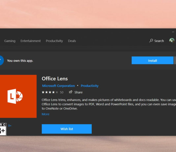Click the star rating
The width and height of the screenshot is (176, 152).
point(50,92)
